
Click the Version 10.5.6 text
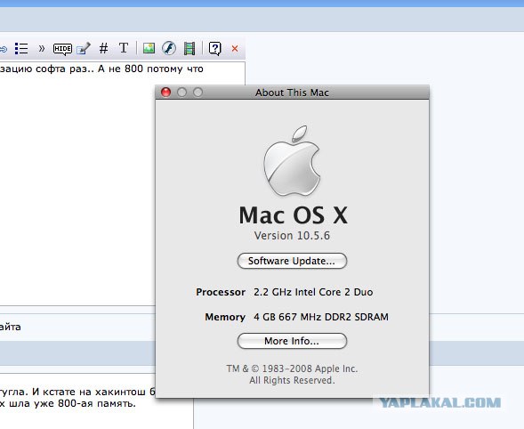(x=292, y=235)
